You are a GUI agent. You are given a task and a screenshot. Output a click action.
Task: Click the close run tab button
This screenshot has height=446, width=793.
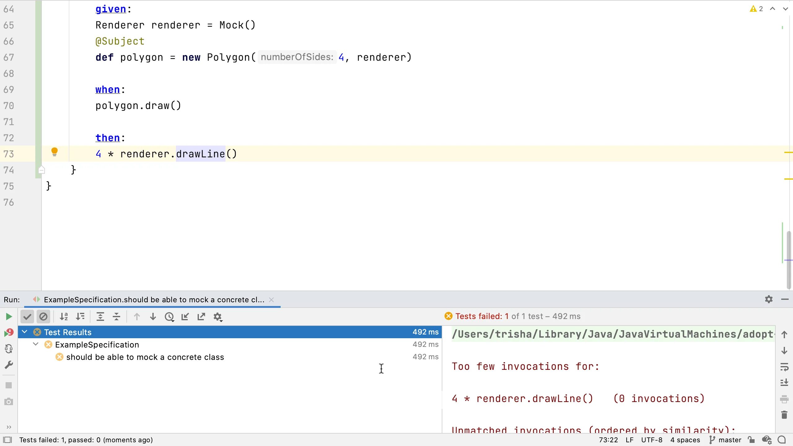(271, 300)
